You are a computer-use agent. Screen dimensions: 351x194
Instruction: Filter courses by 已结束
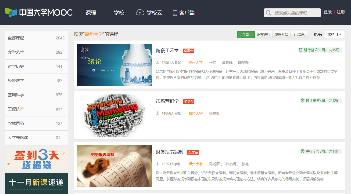coord(299,34)
